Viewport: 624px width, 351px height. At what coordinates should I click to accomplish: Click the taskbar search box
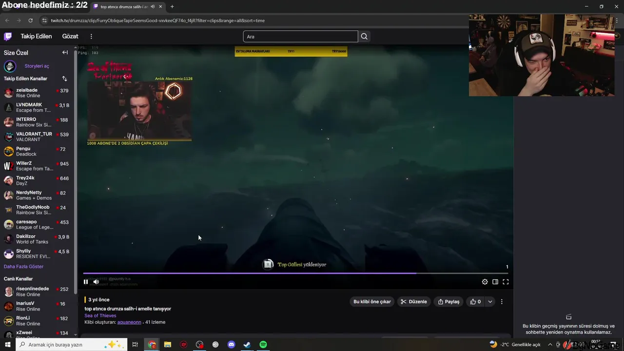click(x=71, y=345)
